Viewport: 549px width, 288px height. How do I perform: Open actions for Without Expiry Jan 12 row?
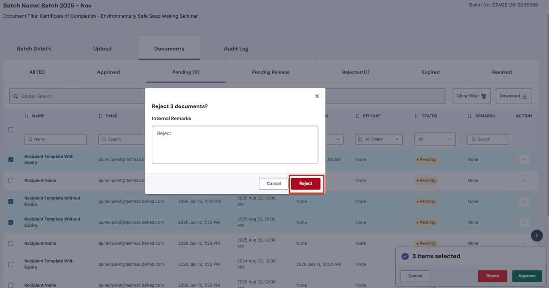pos(524,222)
